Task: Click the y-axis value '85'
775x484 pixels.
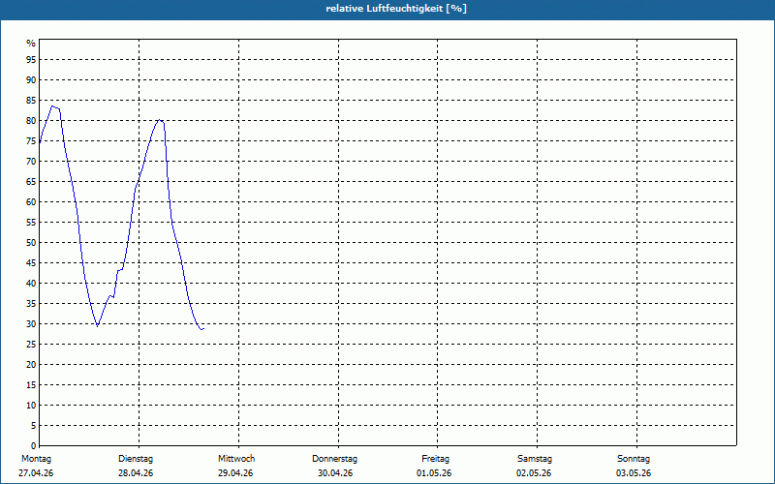Action: pyautogui.click(x=31, y=101)
